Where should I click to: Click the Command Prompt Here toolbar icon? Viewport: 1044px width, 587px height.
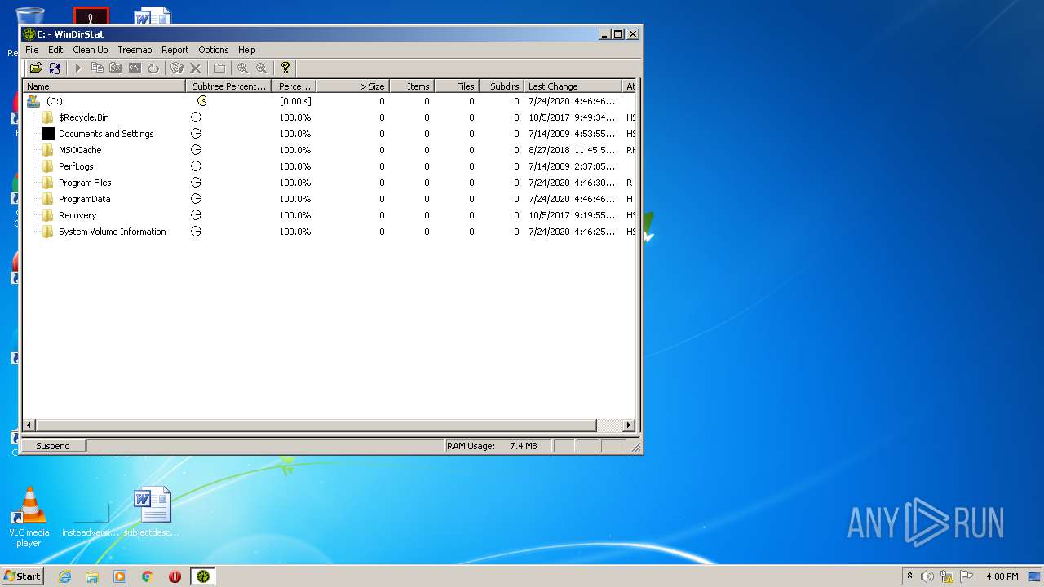135,68
